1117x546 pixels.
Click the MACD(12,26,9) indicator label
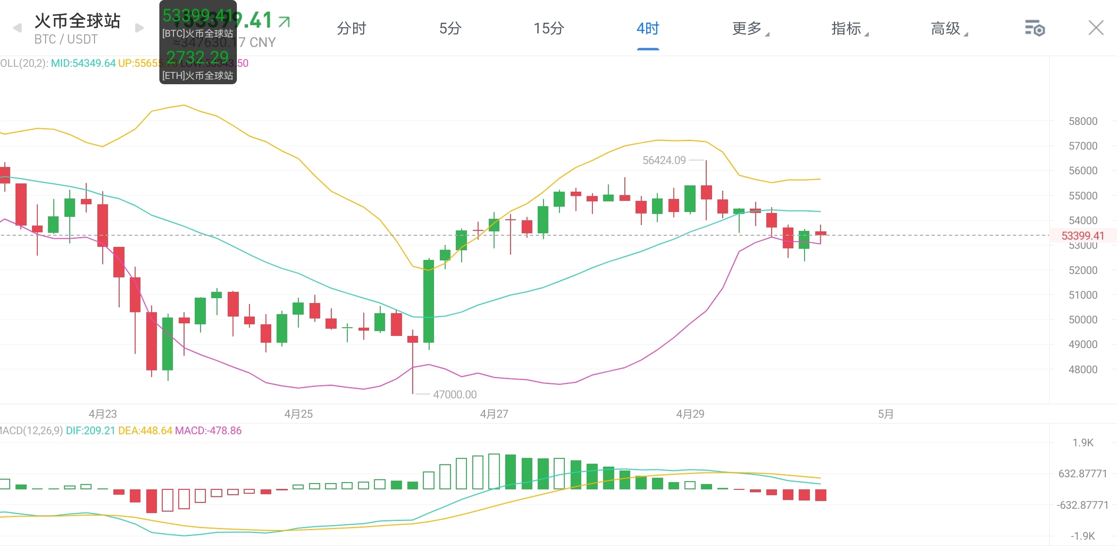pyautogui.click(x=31, y=430)
